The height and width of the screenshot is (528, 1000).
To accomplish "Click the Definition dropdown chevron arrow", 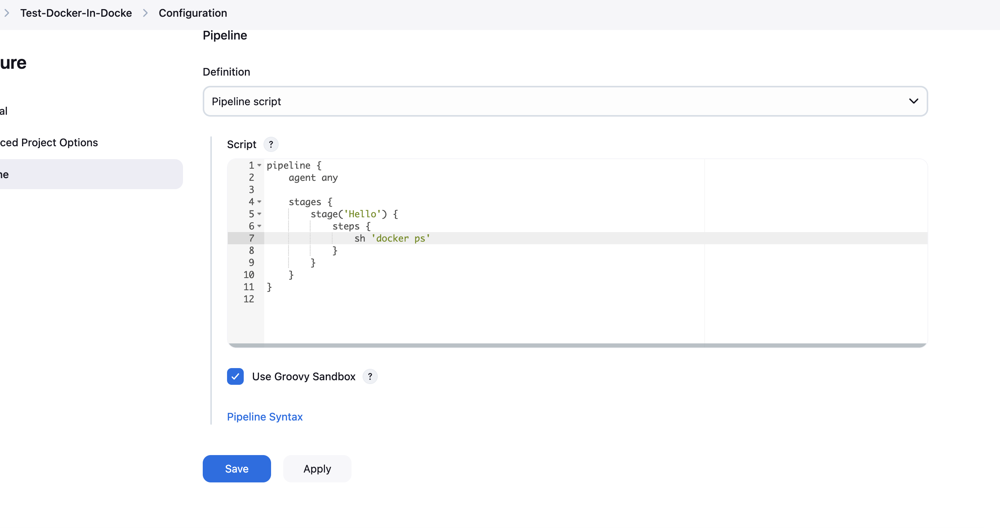I will click(x=913, y=101).
